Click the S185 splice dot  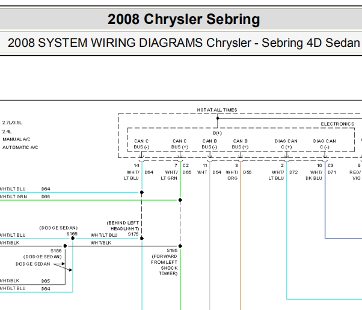(180, 246)
